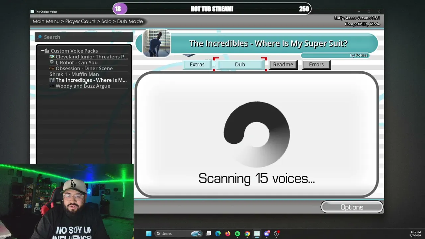Click The Incredibles pack cover thumbnail
Screen dimensions: 425x239
pos(156,43)
